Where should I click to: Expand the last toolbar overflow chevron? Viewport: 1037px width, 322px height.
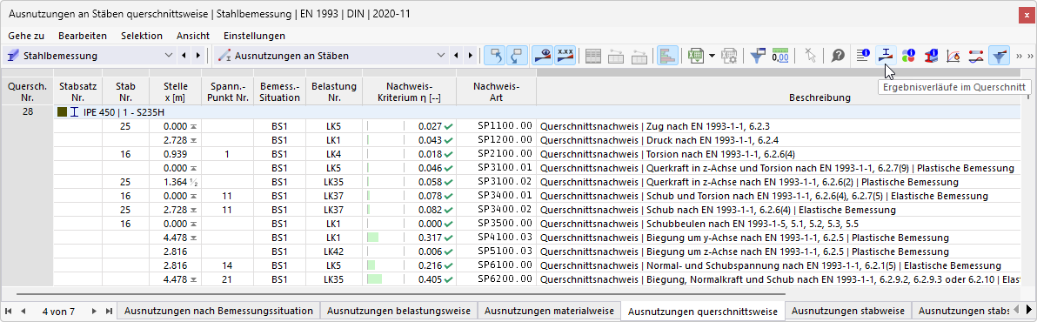tap(1030, 56)
